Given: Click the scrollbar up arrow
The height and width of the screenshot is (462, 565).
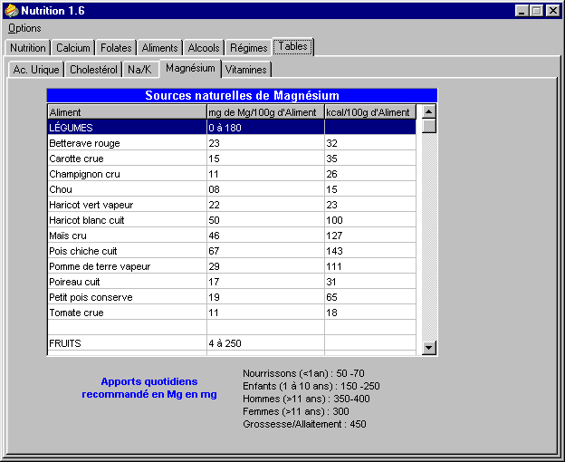Looking at the screenshot, I should click(429, 111).
